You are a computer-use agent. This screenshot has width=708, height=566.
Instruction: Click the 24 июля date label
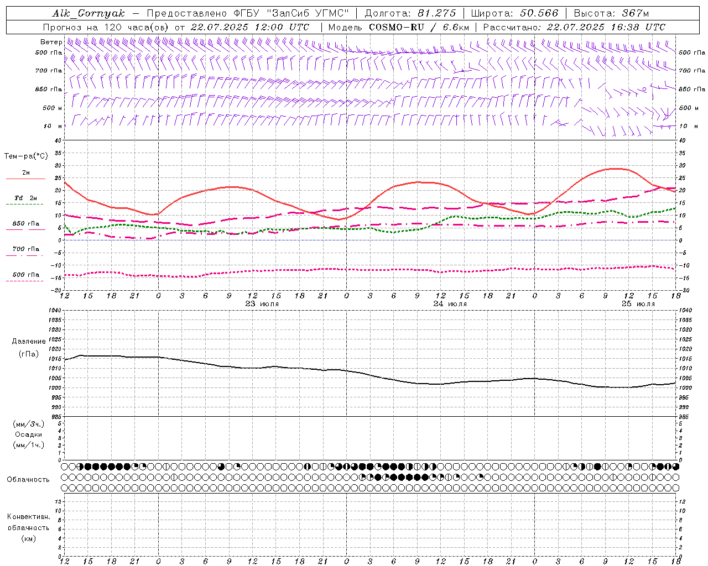click(450, 304)
